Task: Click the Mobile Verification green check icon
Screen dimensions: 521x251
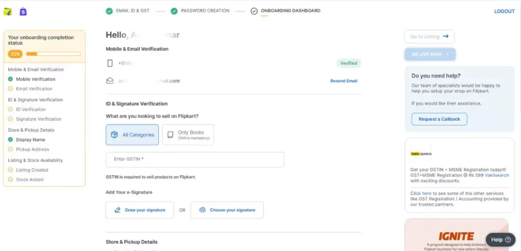Action: [x=10, y=79]
